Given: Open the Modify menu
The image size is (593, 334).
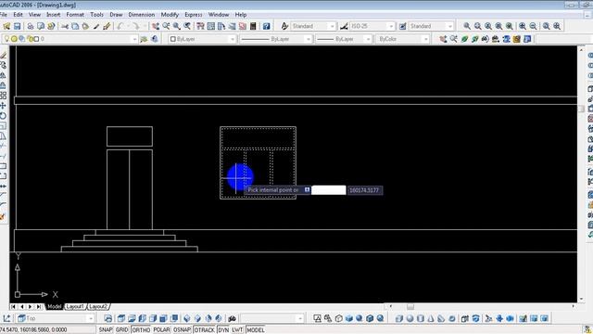Looking at the screenshot, I should point(170,15).
